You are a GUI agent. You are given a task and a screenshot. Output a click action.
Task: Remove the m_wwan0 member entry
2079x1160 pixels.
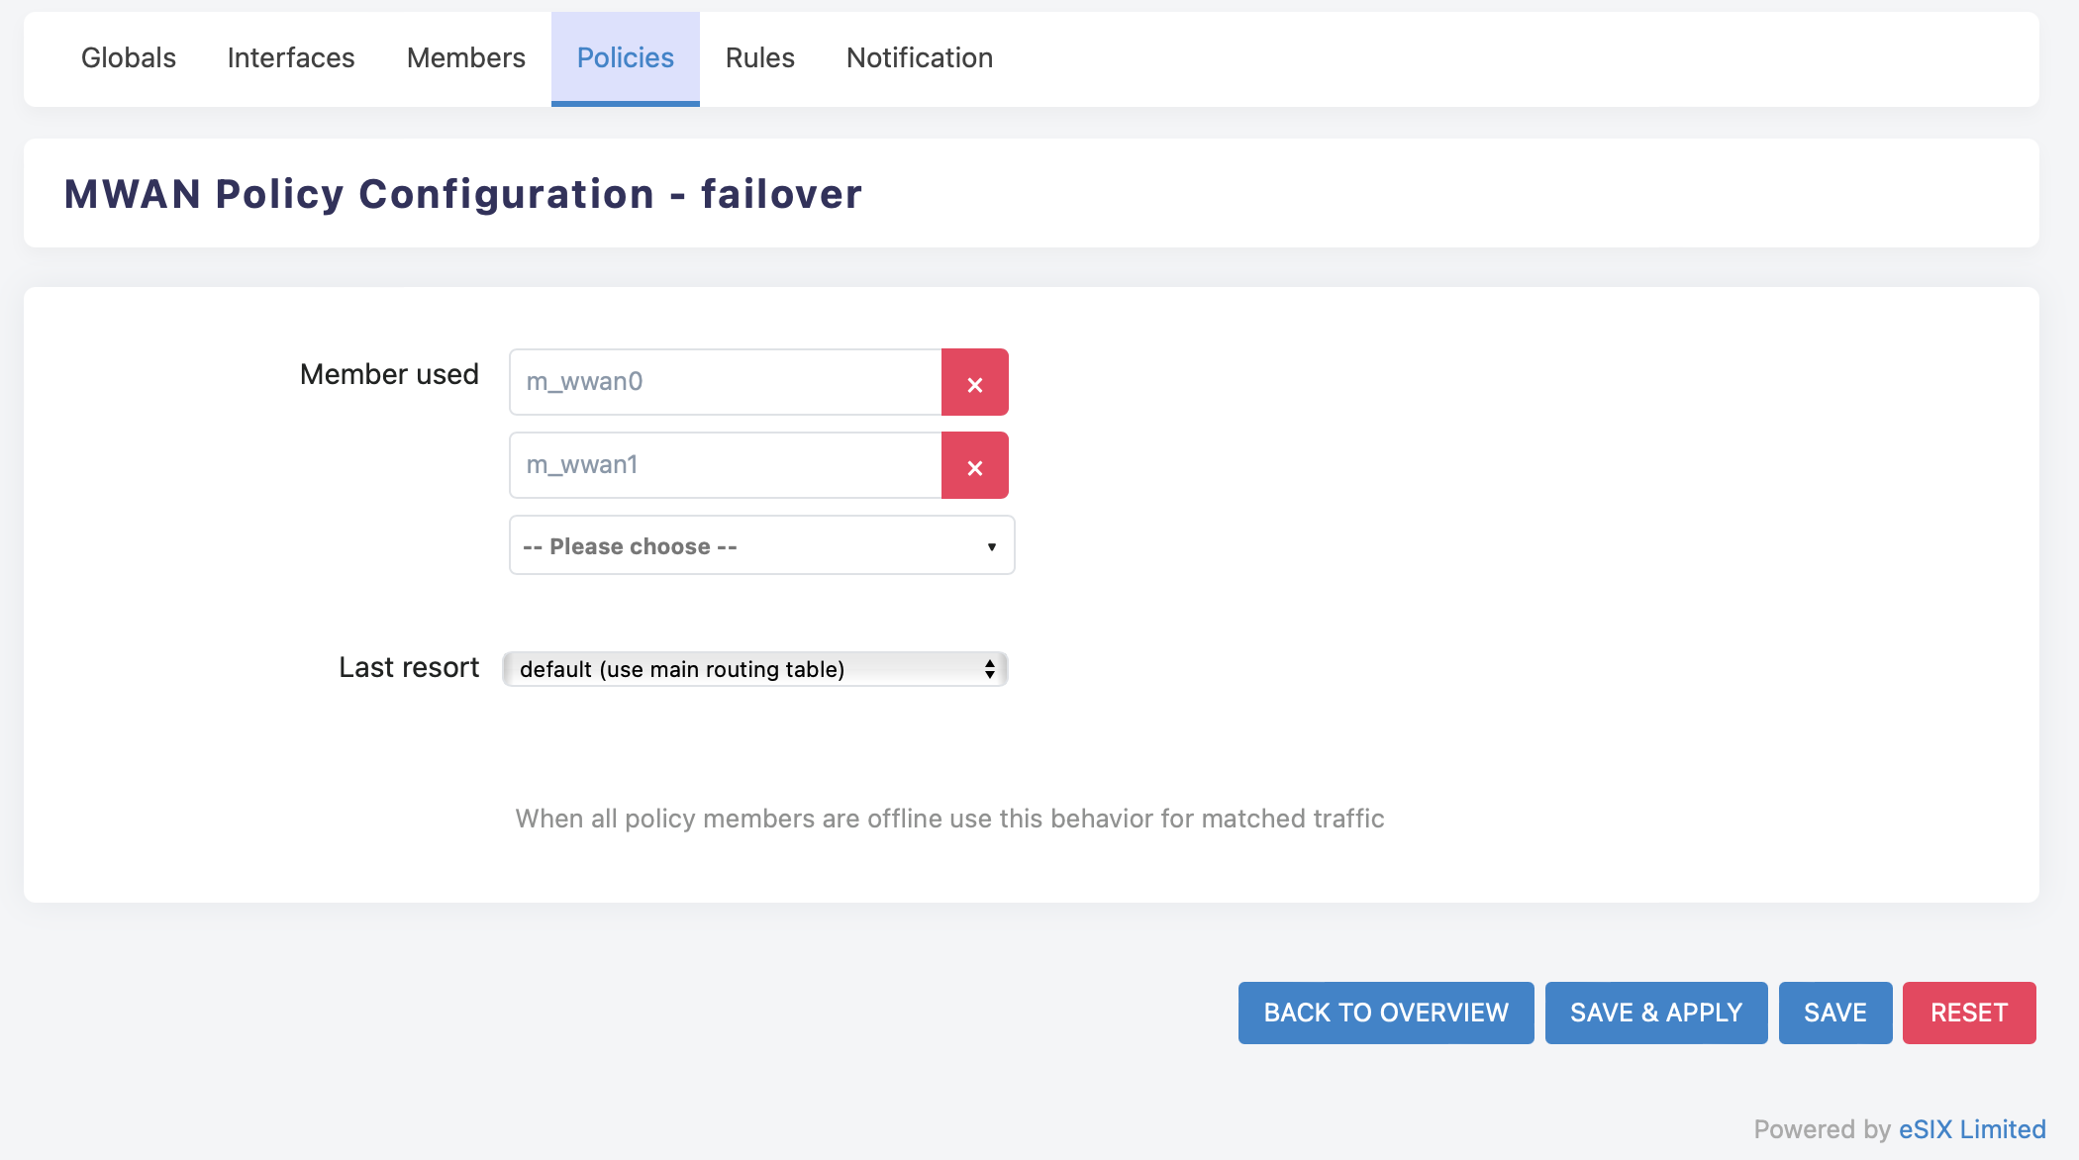click(974, 383)
